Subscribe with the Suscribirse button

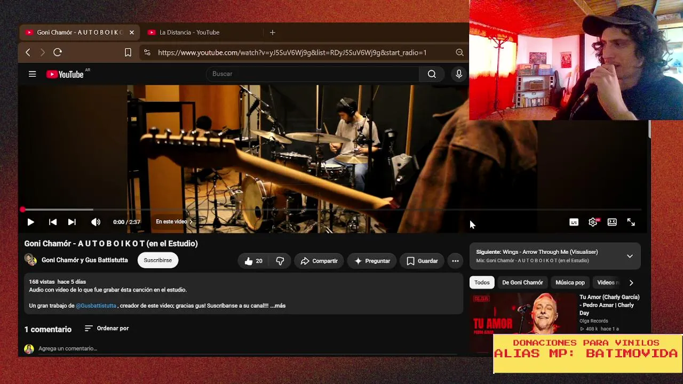click(158, 260)
